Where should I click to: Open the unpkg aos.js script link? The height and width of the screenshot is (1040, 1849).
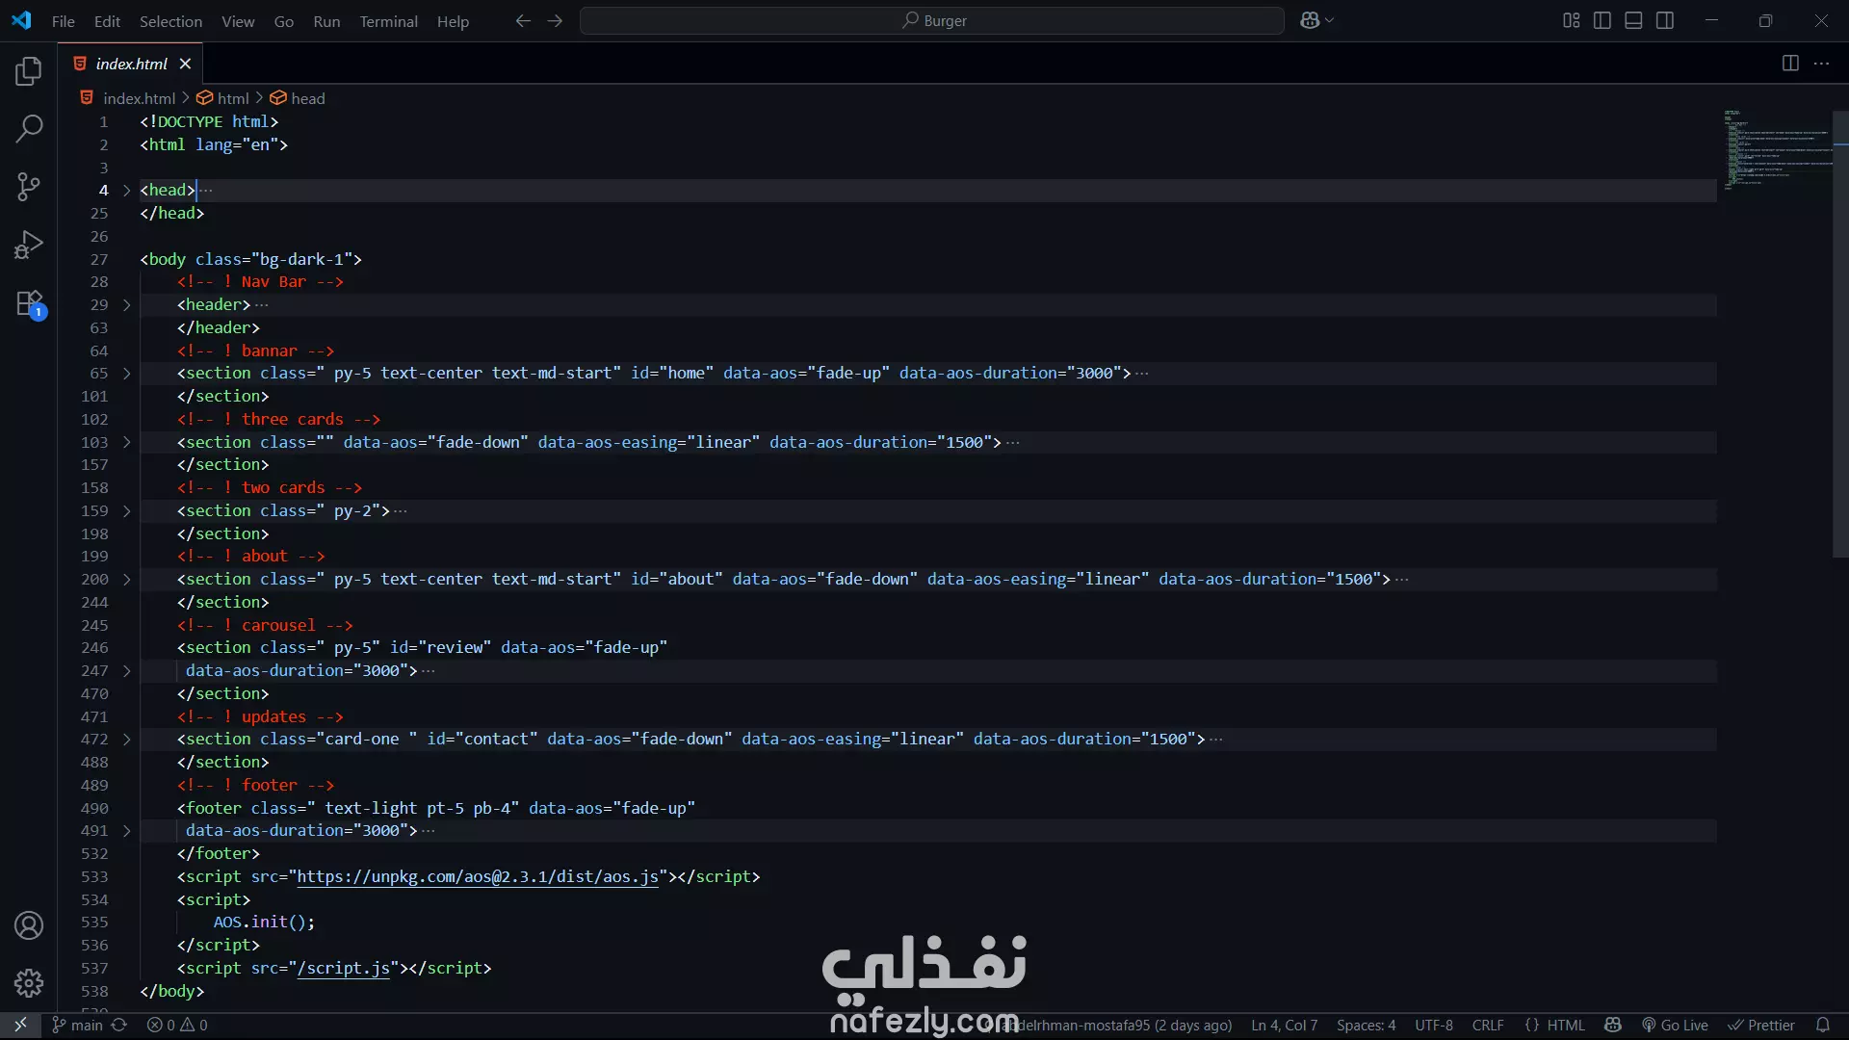pos(478,877)
